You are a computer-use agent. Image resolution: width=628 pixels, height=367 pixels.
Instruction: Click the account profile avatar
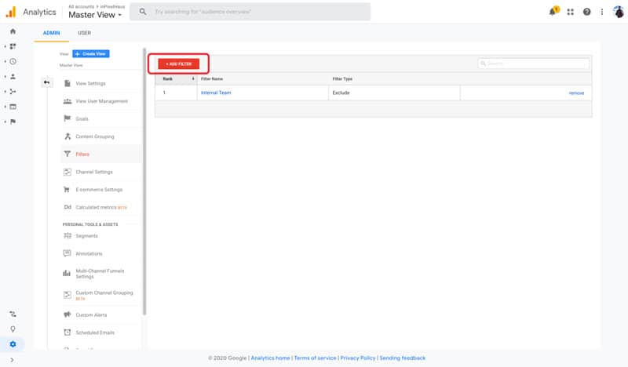(x=619, y=12)
